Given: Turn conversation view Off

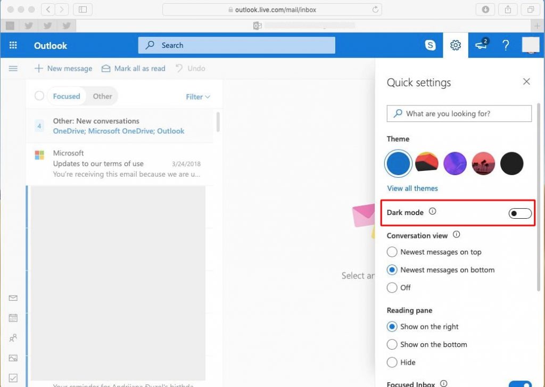Looking at the screenshot, I should pyautogui.click(x=399, y=287).
